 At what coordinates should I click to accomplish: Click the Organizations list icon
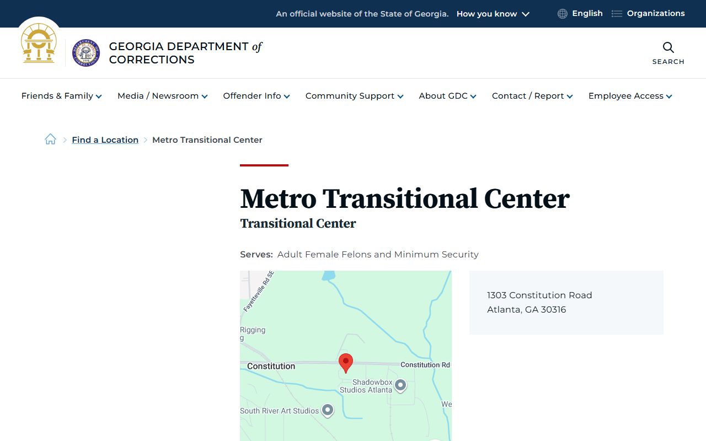[x=617, y=14]
